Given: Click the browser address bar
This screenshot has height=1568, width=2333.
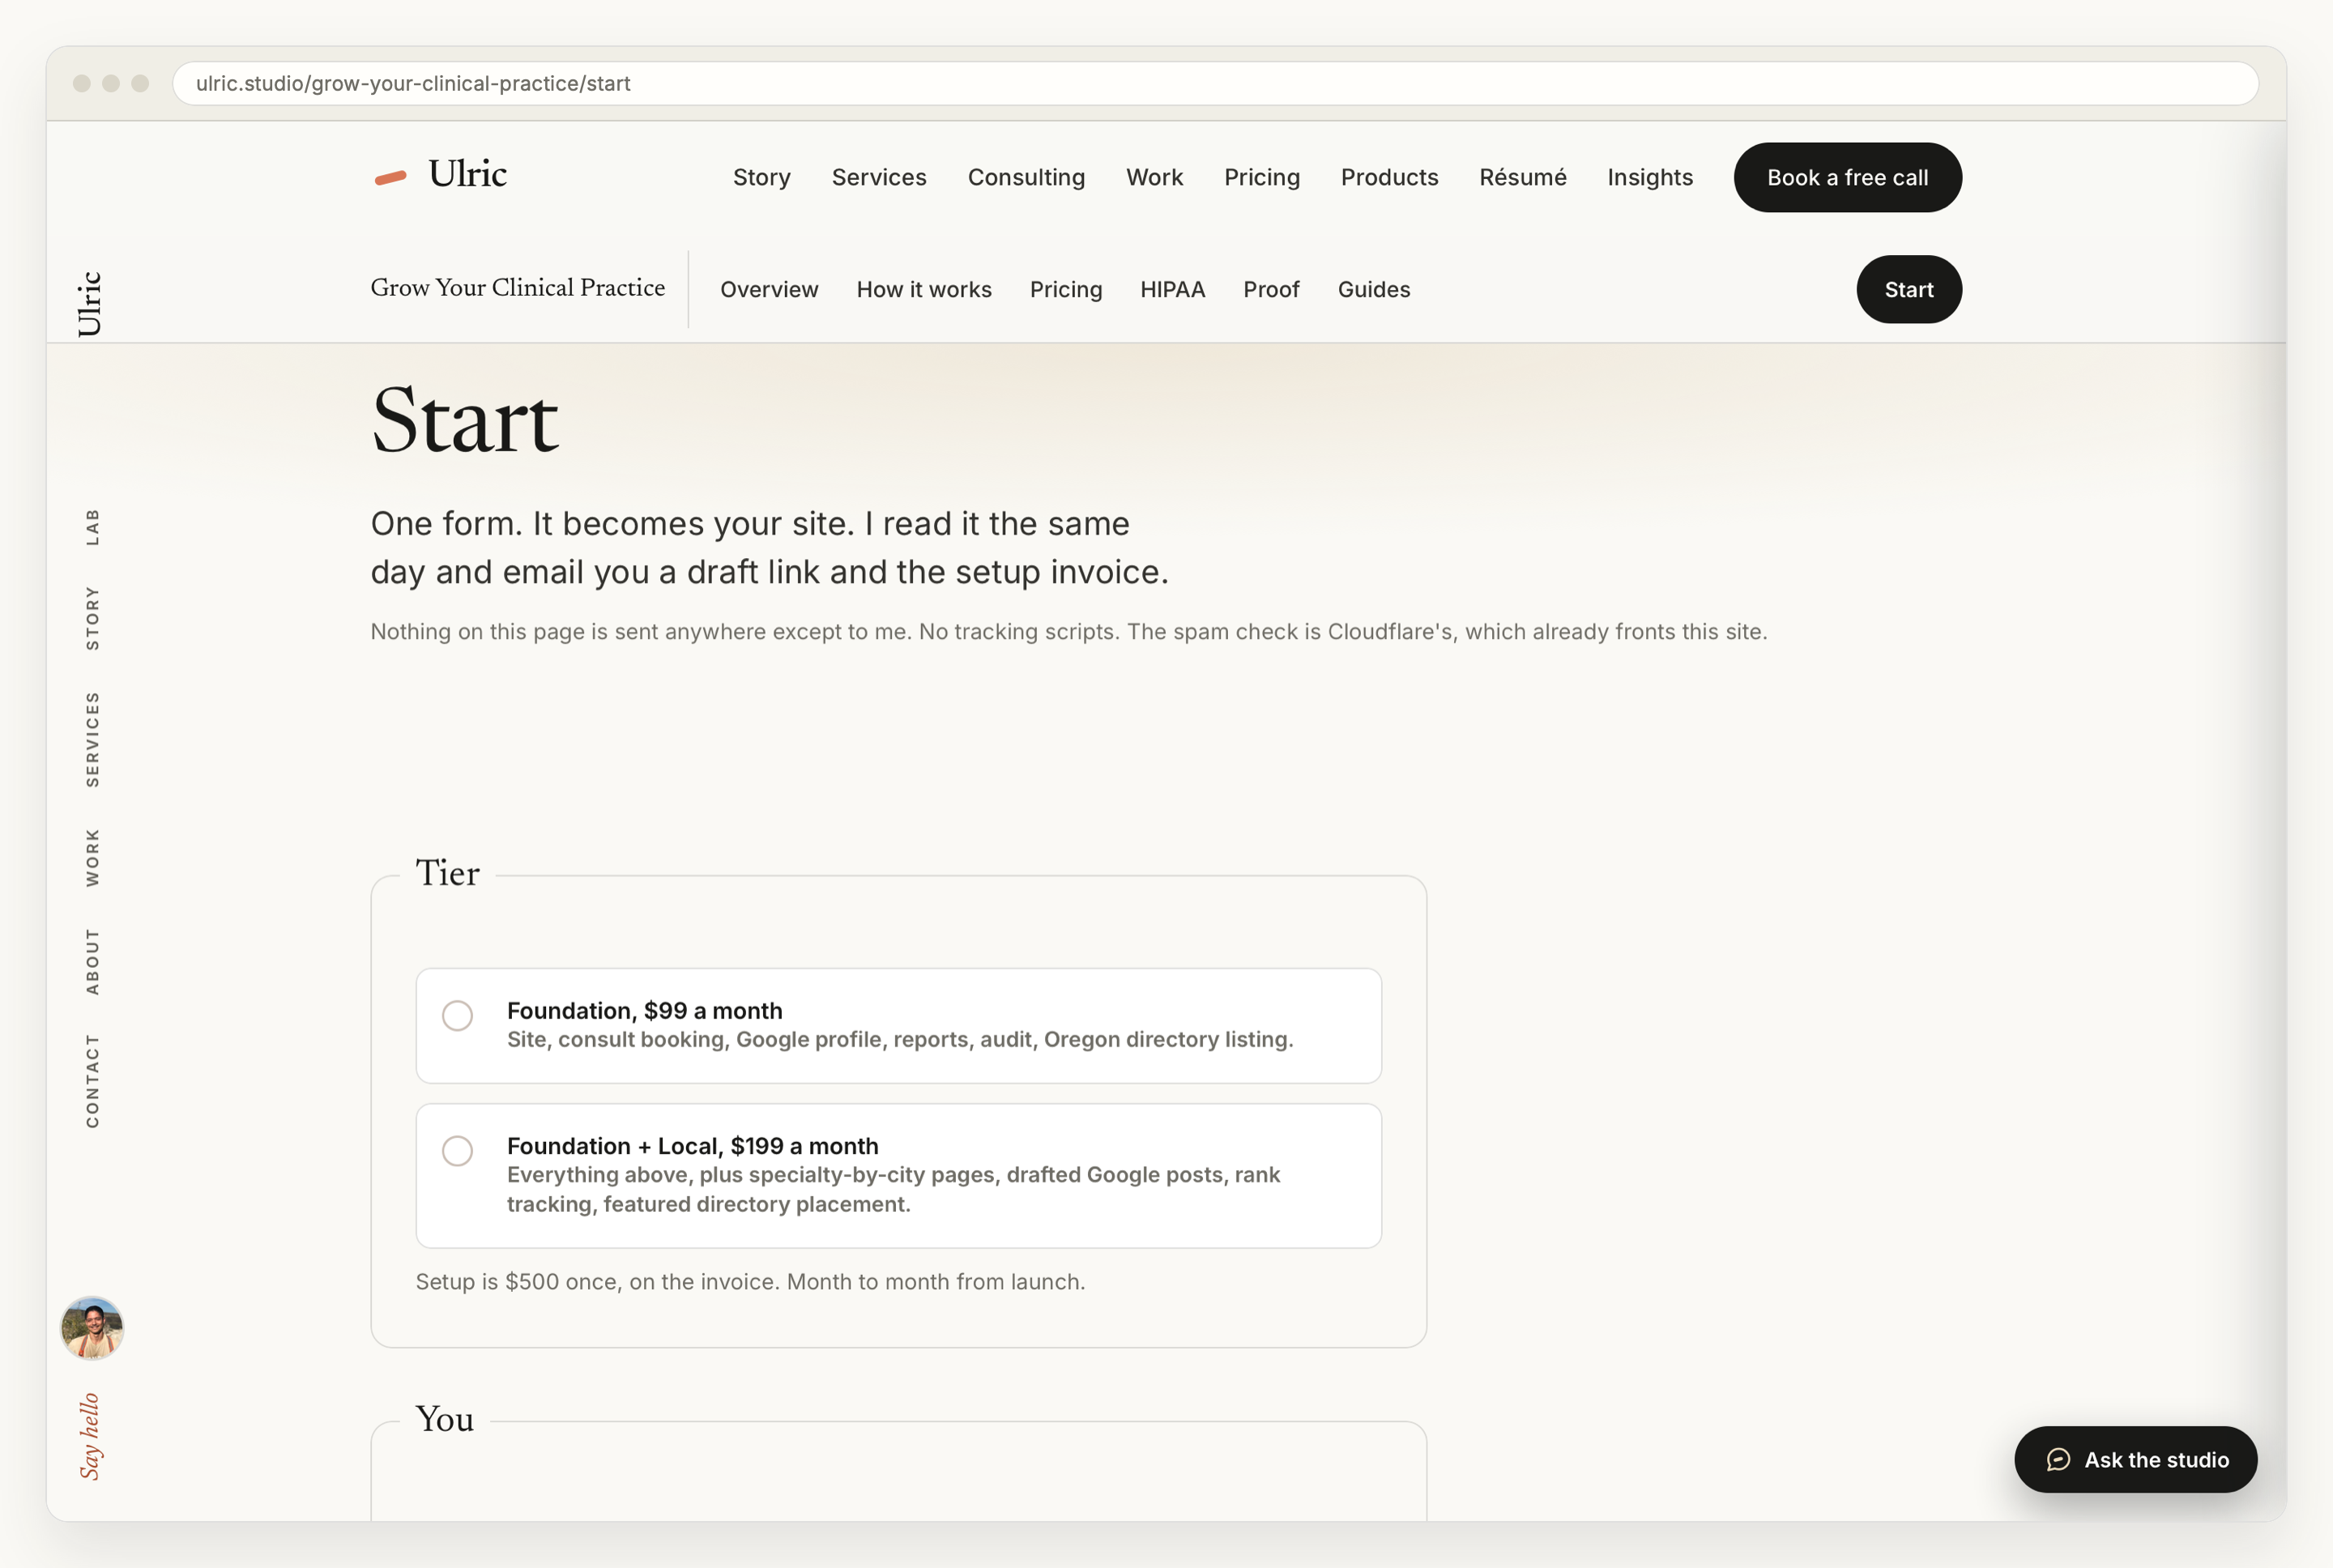Looking at the screenshot, I should (x=1215, y=83).
